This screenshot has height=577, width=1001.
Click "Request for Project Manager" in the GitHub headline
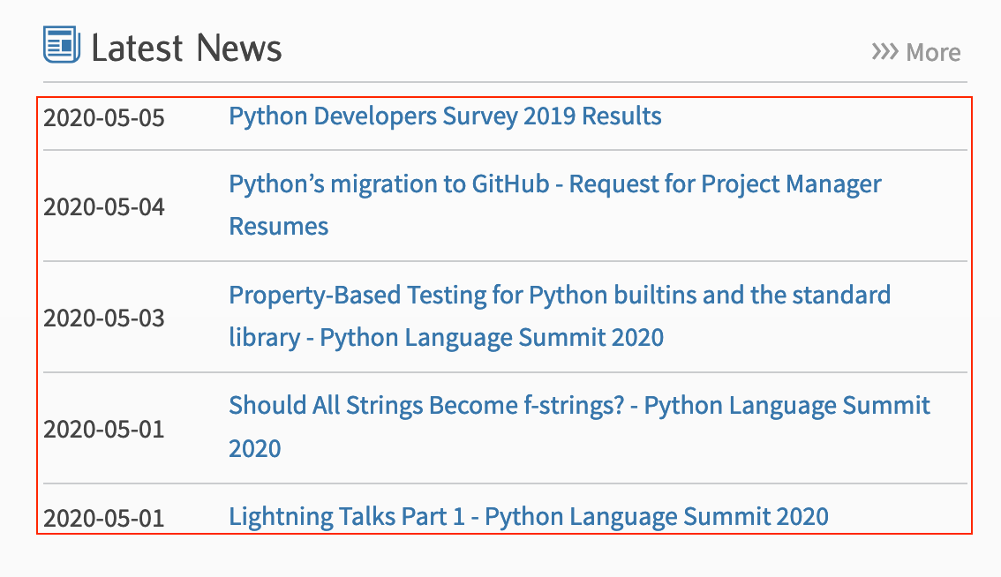click(725, 184)
